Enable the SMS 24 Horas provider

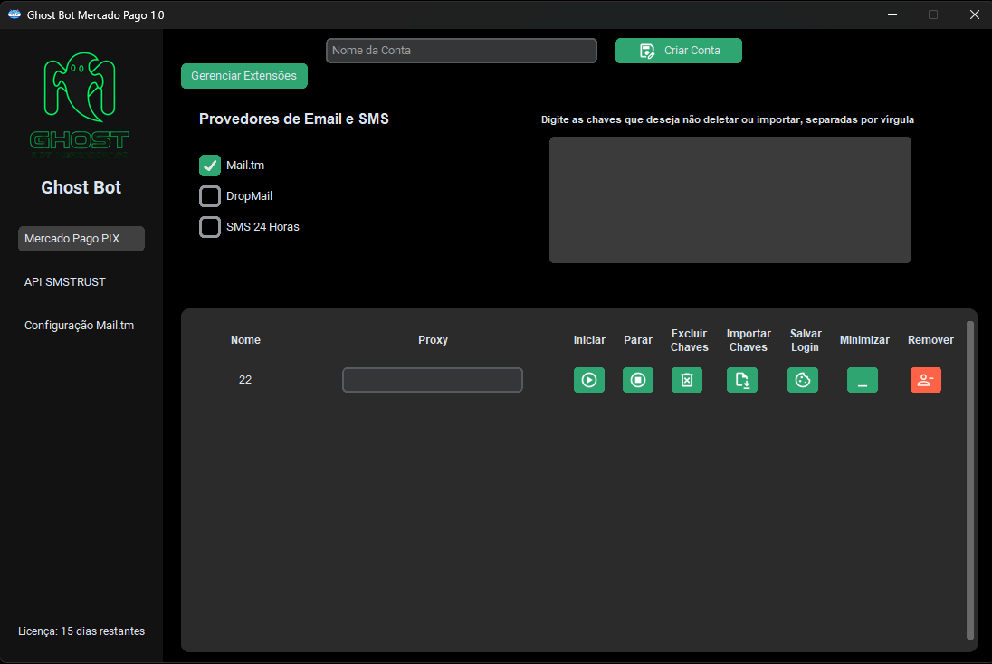(210, 227)
